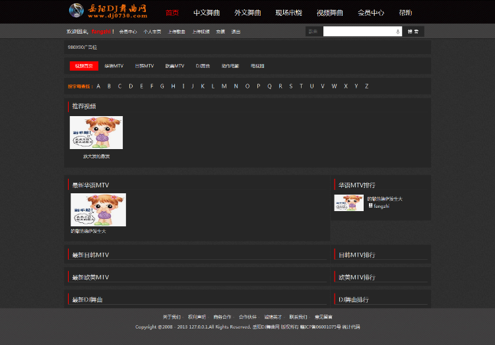
Task: Select the red 视频首页 tab
Action: pos(84,66)
